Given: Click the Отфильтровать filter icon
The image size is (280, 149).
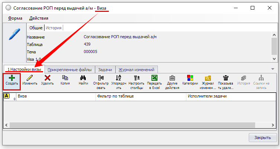Looking at the screenshot, I should [x=101, y=78].
